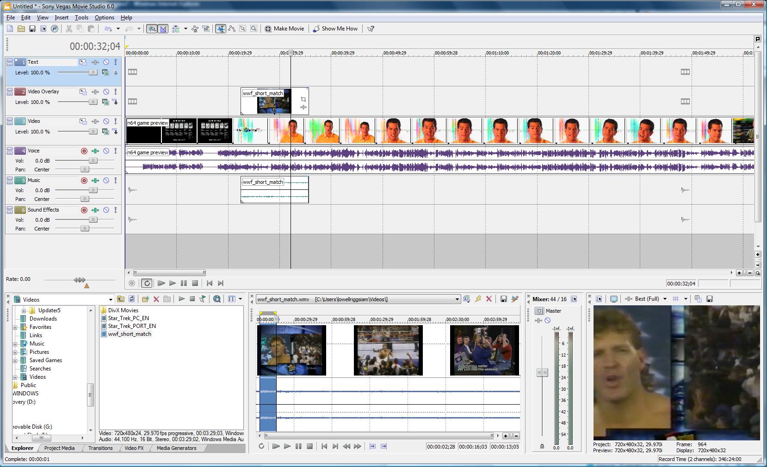The height and width of the screenshot is (467, 767).
Task: Expand the Music tree node
Action: [15, 344]
